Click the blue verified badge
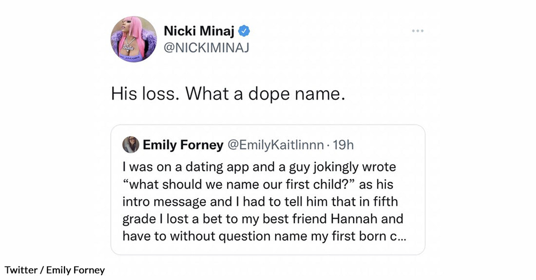The image size is (536, 280). pos(245,32)
